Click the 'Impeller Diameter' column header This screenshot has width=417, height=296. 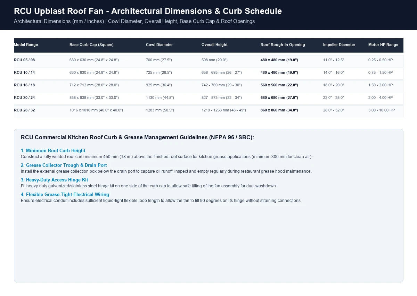(339, 45)
